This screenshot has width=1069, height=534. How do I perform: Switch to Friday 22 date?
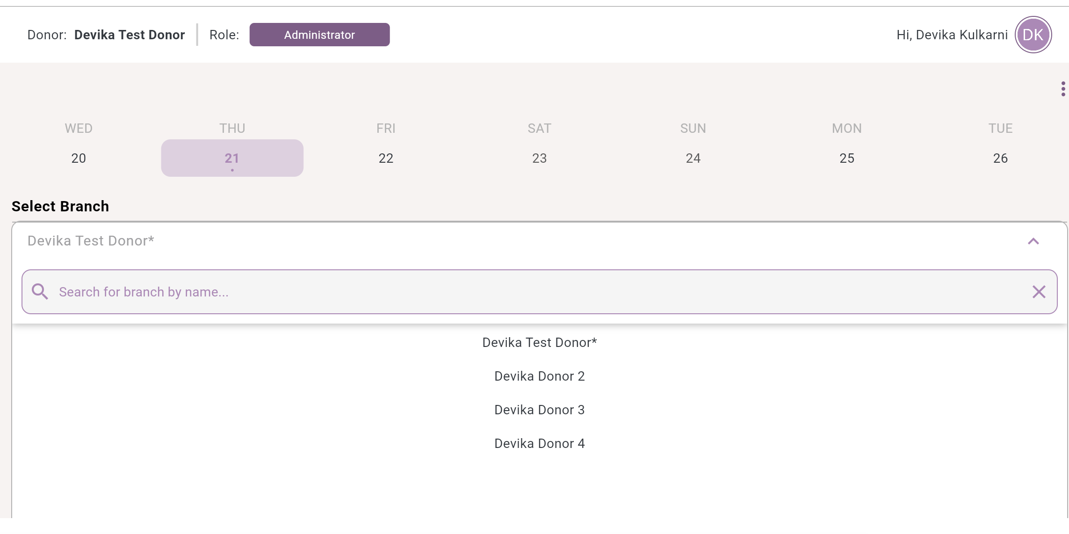point(386,158)
